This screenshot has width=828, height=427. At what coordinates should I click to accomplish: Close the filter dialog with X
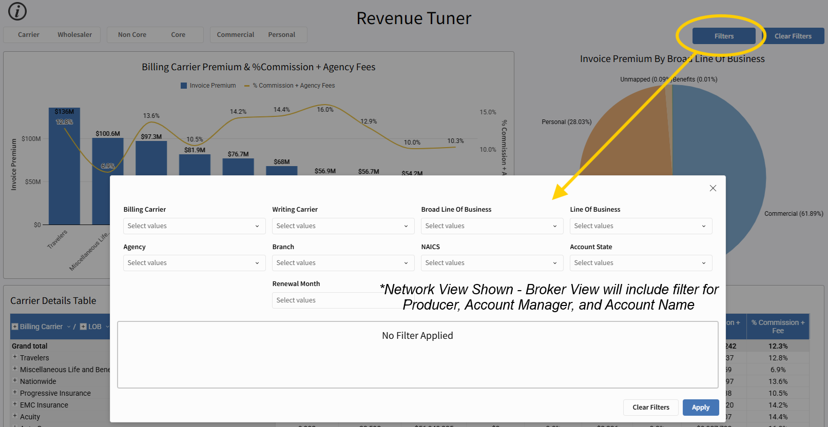pyautogui.click(x=713, y=188)
